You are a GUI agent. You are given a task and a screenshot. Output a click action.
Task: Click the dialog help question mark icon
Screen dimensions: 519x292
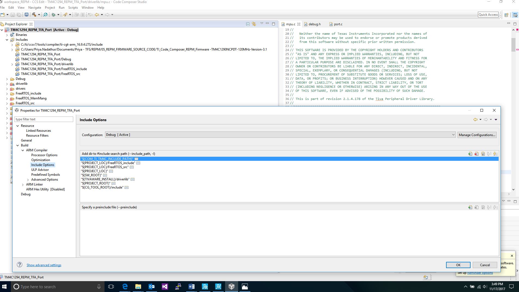[20, 265]
